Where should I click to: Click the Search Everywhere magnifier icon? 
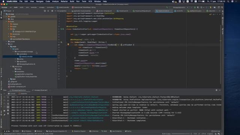pos(222,7)
